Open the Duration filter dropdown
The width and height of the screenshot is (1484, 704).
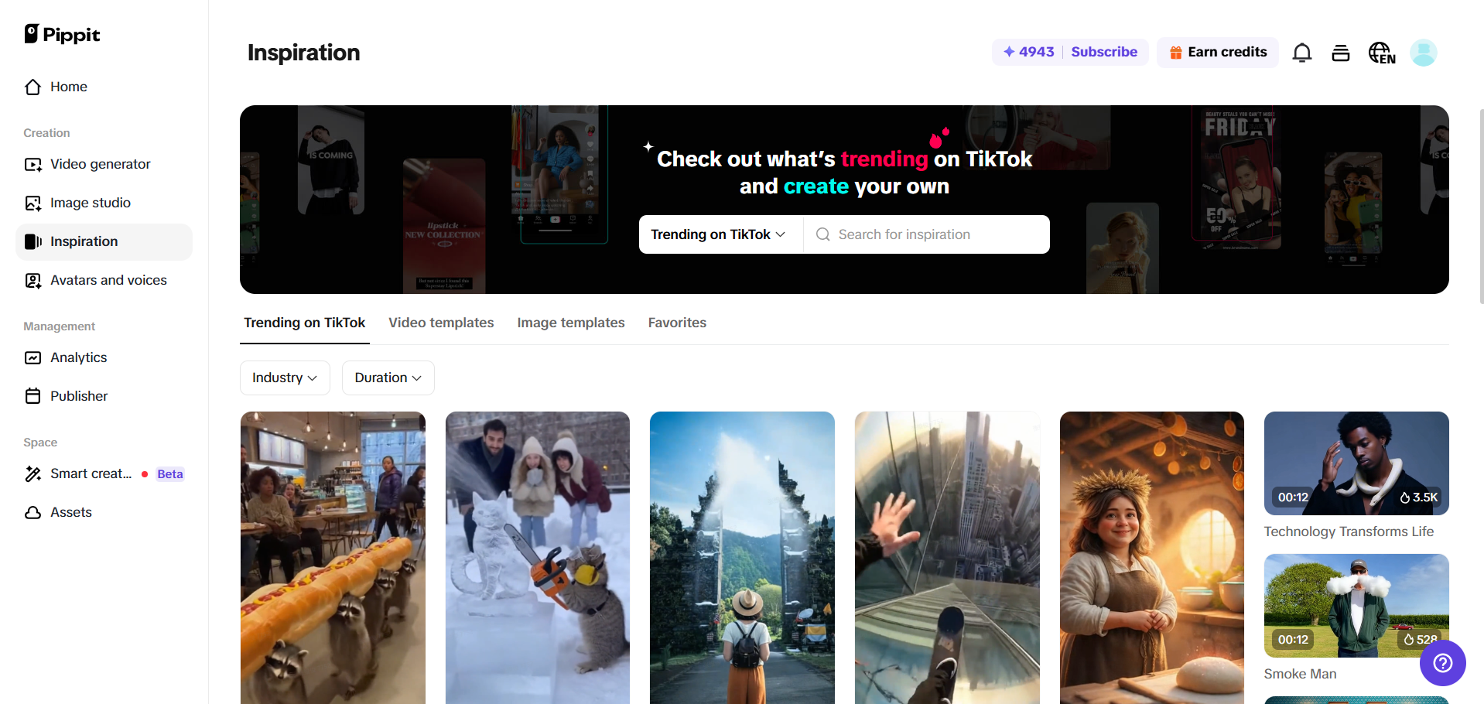click(x=388, y=378)
